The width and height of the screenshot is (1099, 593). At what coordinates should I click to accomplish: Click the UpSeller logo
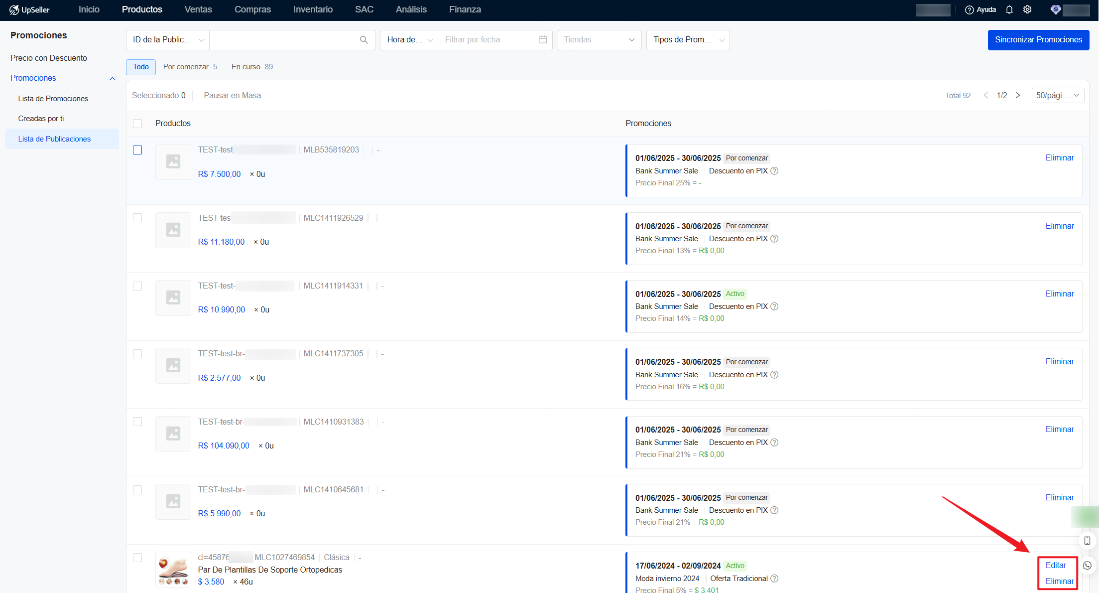coord(30,10)
